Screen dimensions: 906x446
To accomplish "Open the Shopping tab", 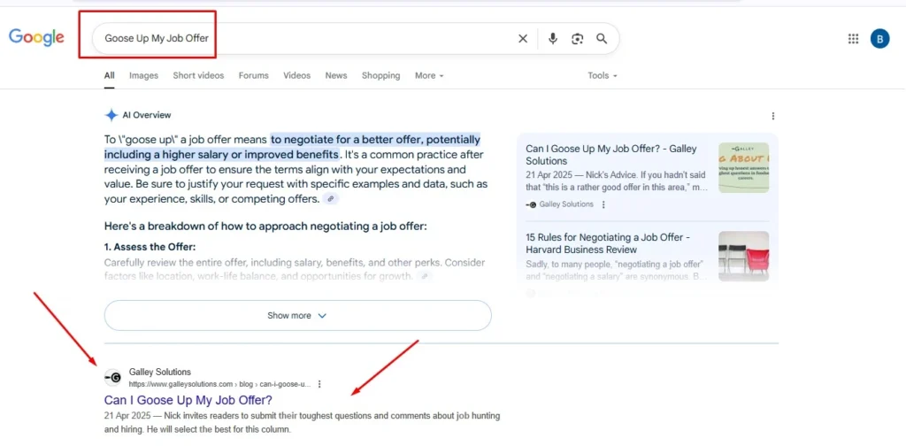I will (380, 76).
